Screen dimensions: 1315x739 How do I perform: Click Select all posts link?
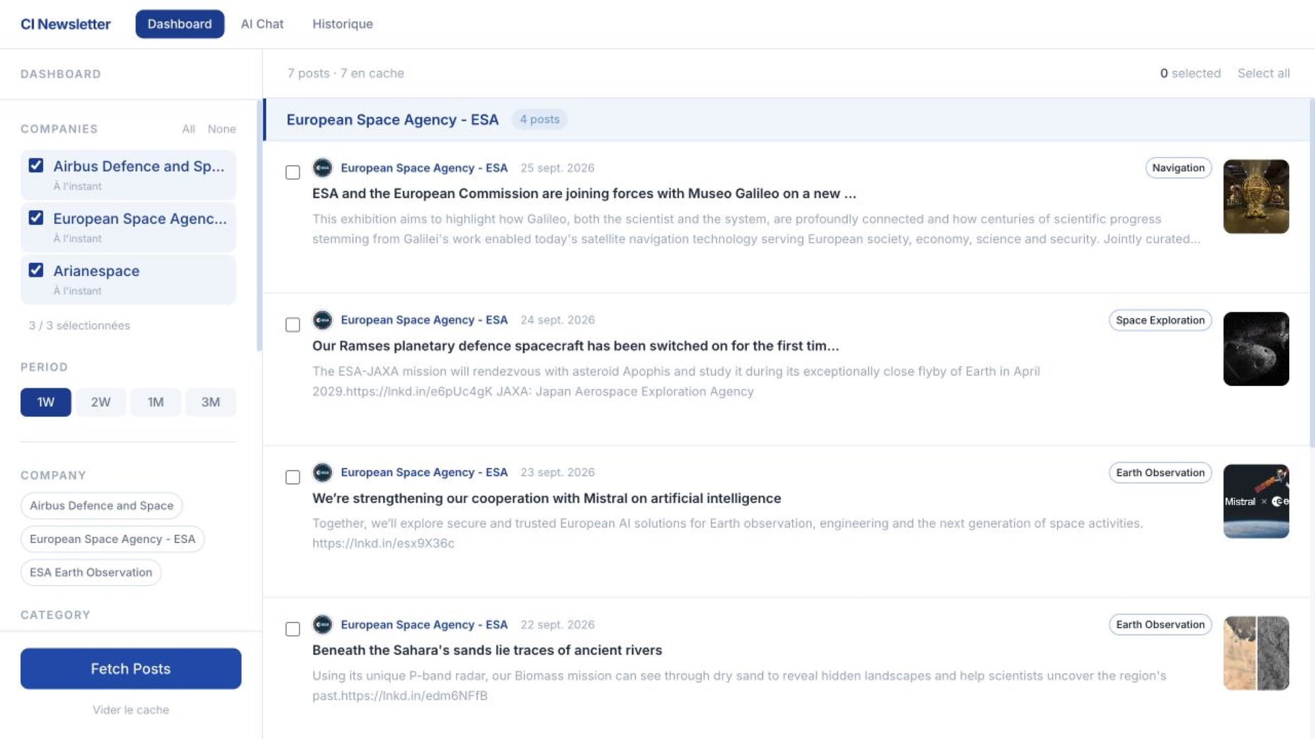click(x=1263, y=73)
